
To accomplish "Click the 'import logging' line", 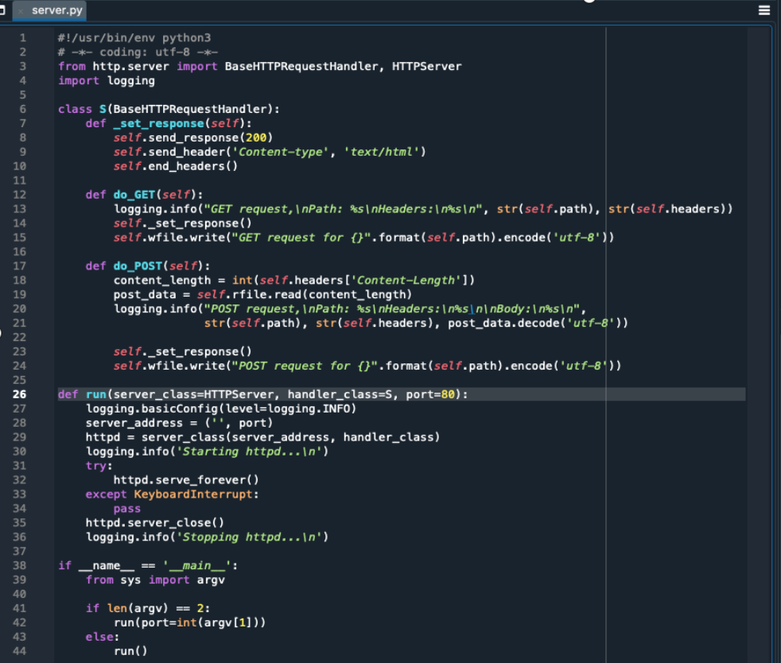I will click(106, 80).
